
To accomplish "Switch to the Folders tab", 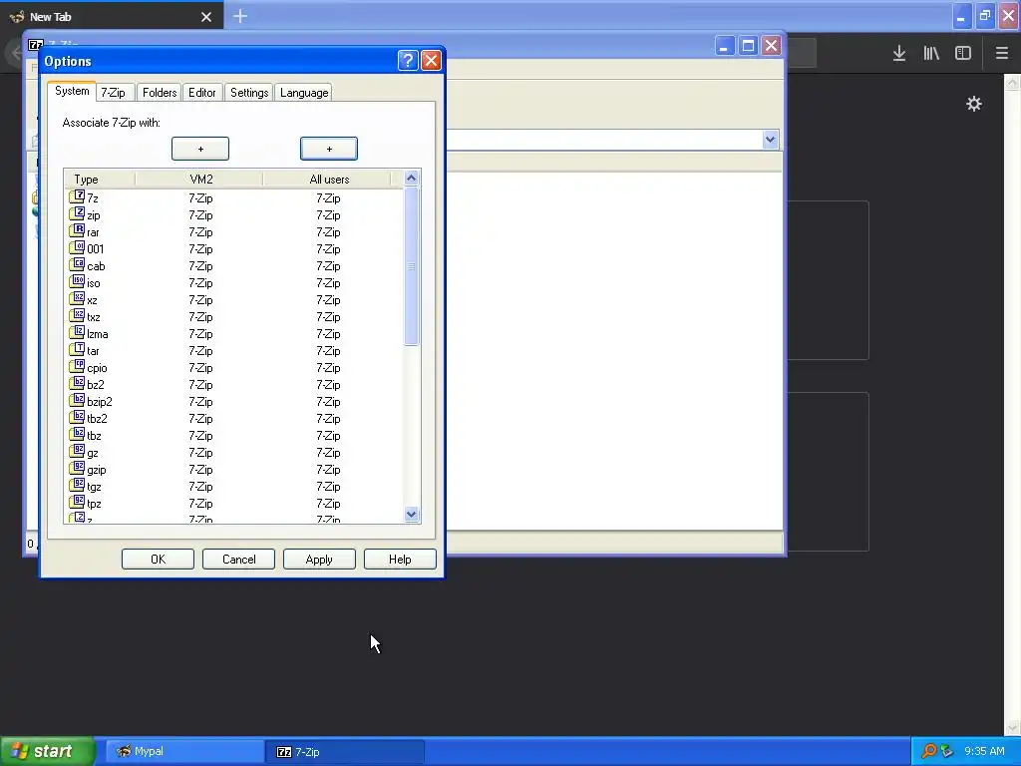I will 160,93.
